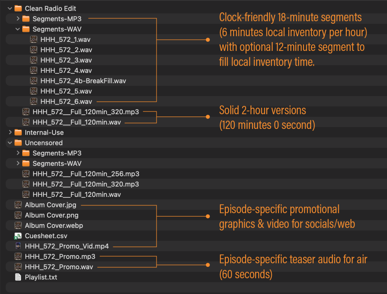Select file name HHH_572_Promo.wav
Screen dimensions: 387x294
[59, 267]
